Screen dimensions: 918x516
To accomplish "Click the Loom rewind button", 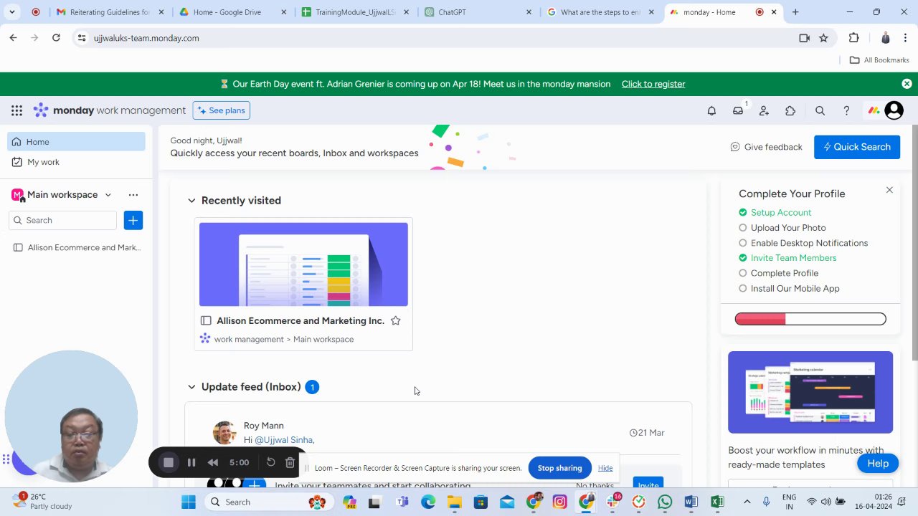I will pyautogui.click(x=213, y=462).
